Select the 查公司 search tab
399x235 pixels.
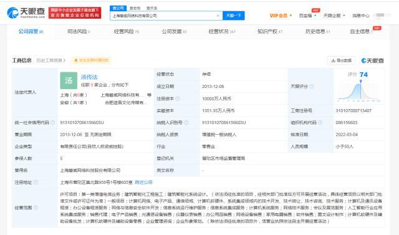click(x=118, y=8)
